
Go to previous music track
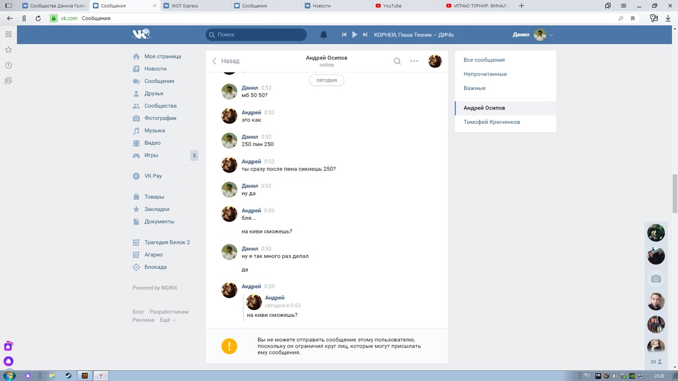[x=344, y=35]
